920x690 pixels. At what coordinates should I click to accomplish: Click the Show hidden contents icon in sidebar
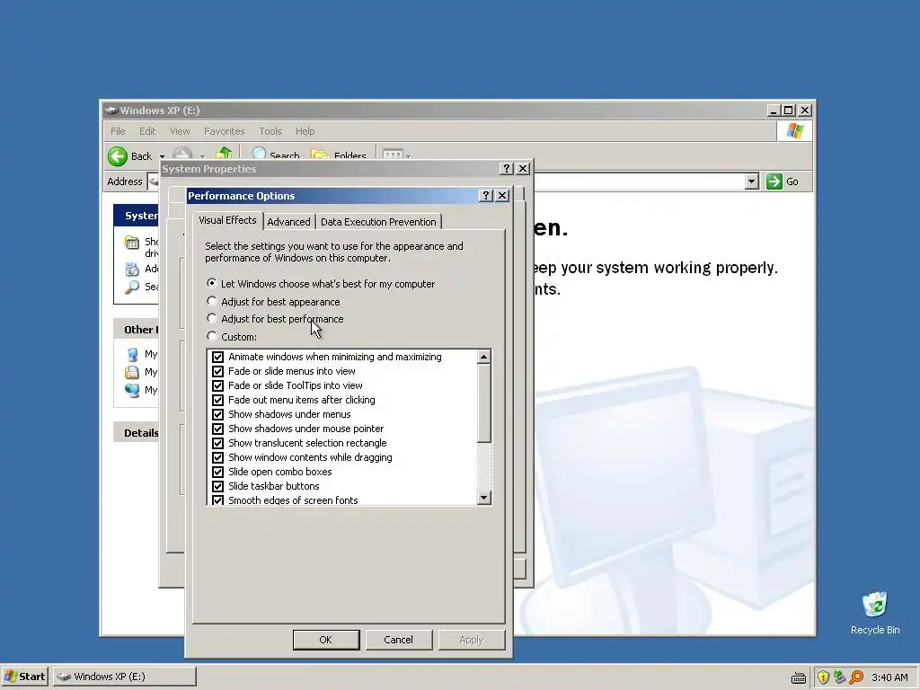[132, 243]
